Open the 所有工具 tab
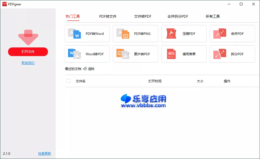 click(213, 16)
